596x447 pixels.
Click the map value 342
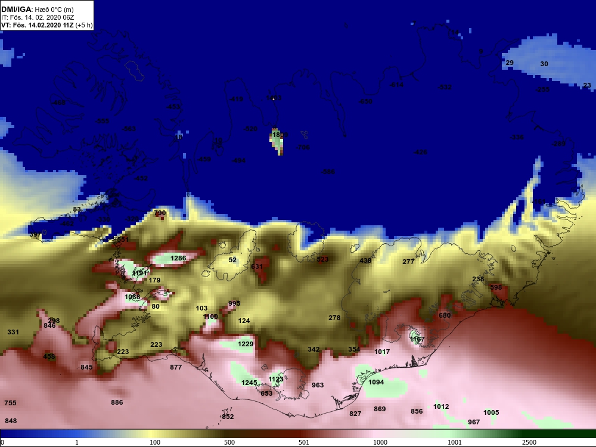tap(313, 349)
